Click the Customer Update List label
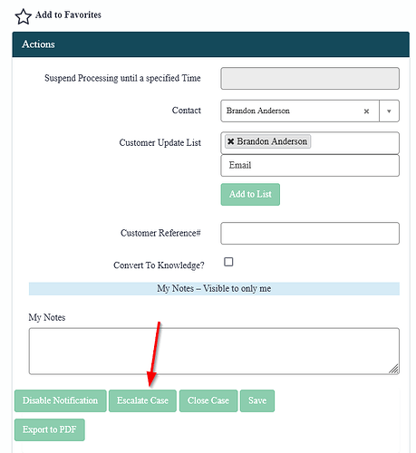This screenshot has width=416, height=453. 160,142
